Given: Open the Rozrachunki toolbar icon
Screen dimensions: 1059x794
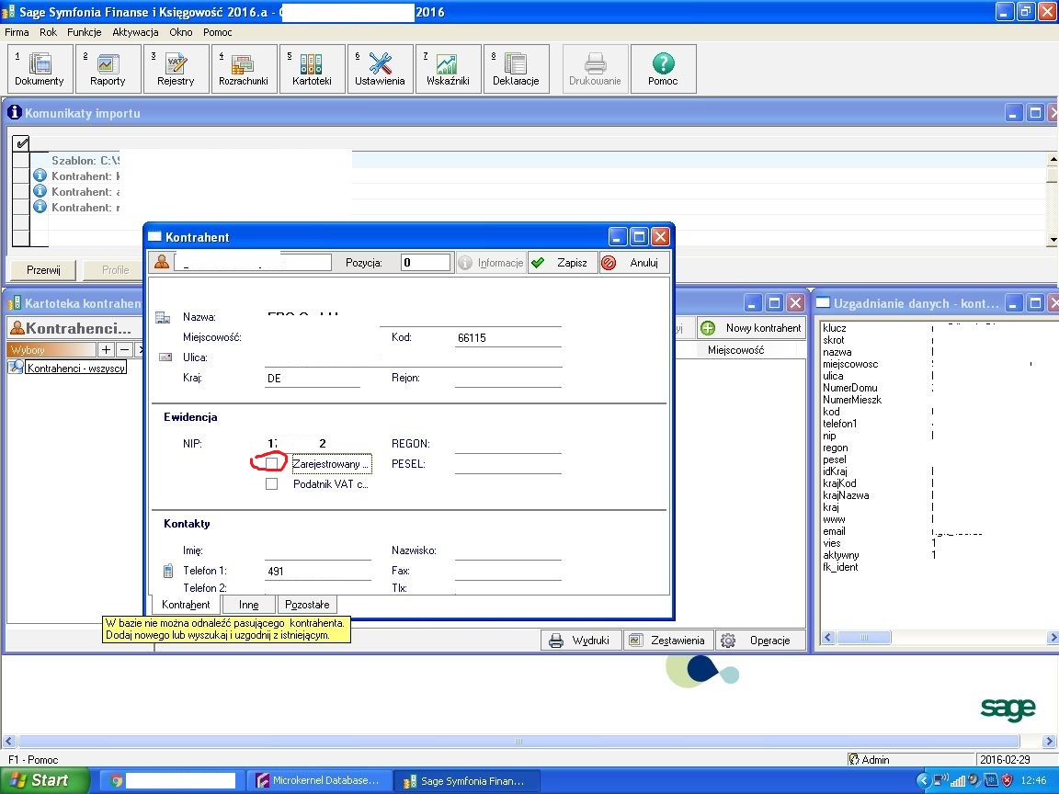Looking at the screenshot, I should [244, 69].
